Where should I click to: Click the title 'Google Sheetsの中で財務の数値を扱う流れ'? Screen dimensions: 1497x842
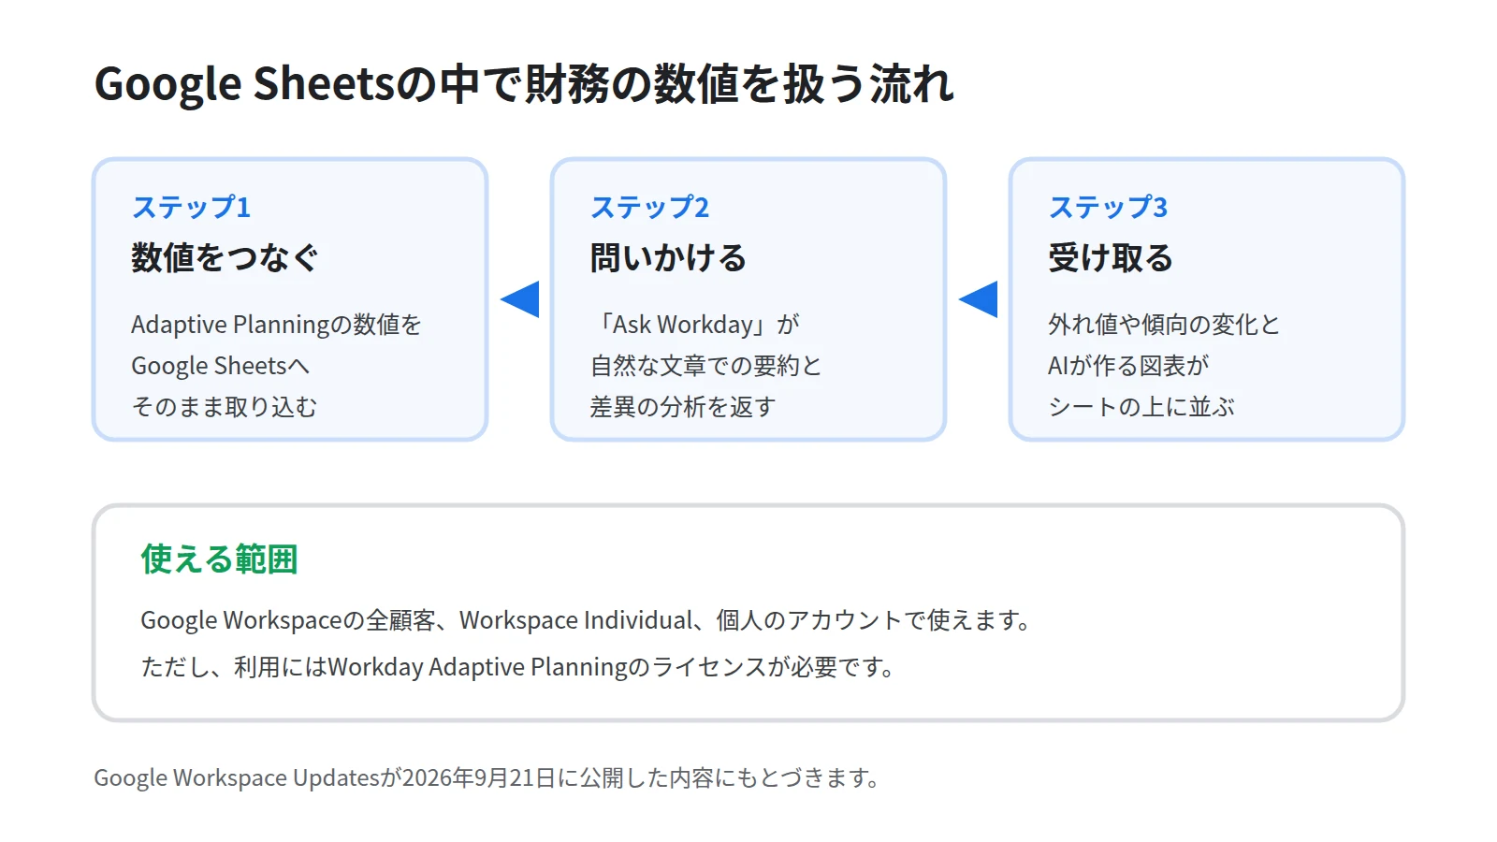coord(524,83)
